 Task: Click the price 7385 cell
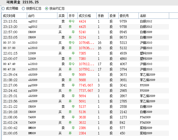(x=82, y=54)
